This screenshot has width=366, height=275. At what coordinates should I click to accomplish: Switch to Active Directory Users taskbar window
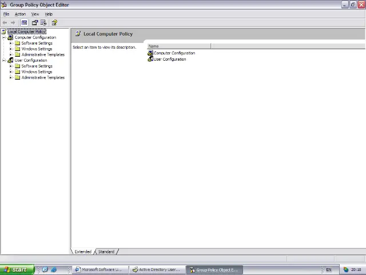tap(158, 270)
